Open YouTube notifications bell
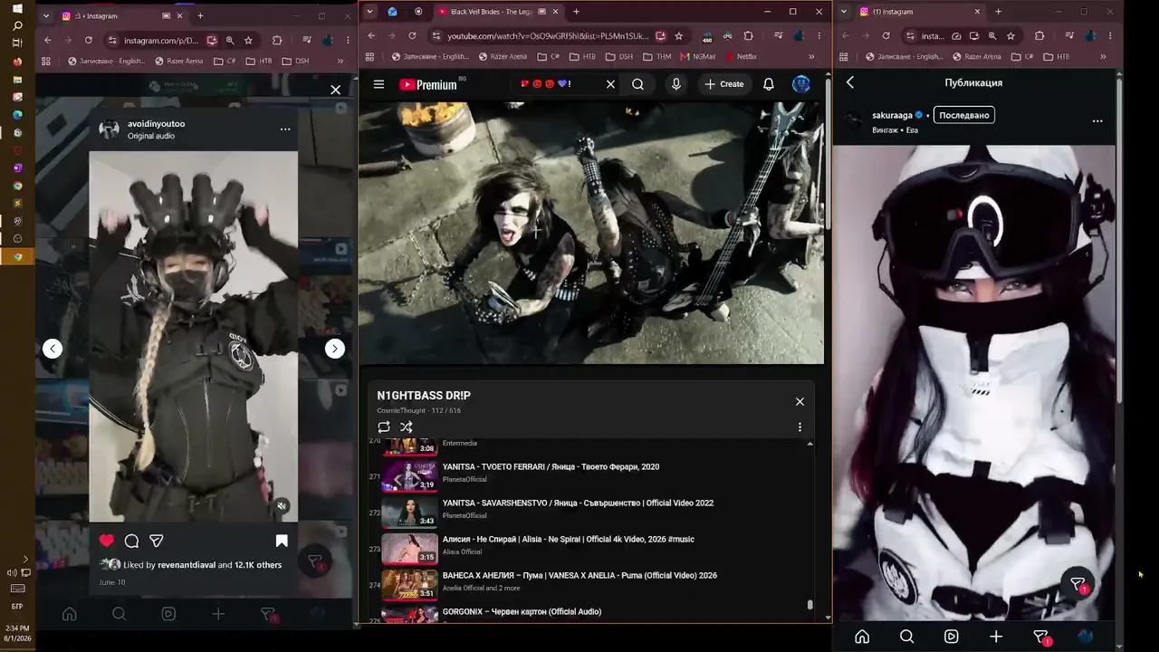 tap(768, 84)
